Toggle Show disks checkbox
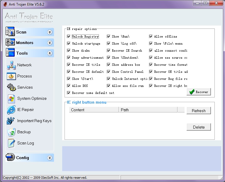The width and height of the screenshot is (225, 182). pyautogui.click(x=69, y=50)
